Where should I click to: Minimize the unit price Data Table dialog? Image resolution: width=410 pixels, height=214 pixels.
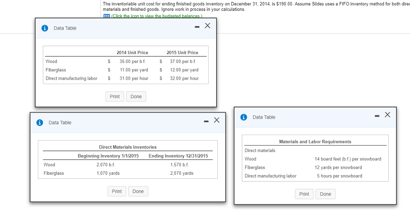[197, 27]
